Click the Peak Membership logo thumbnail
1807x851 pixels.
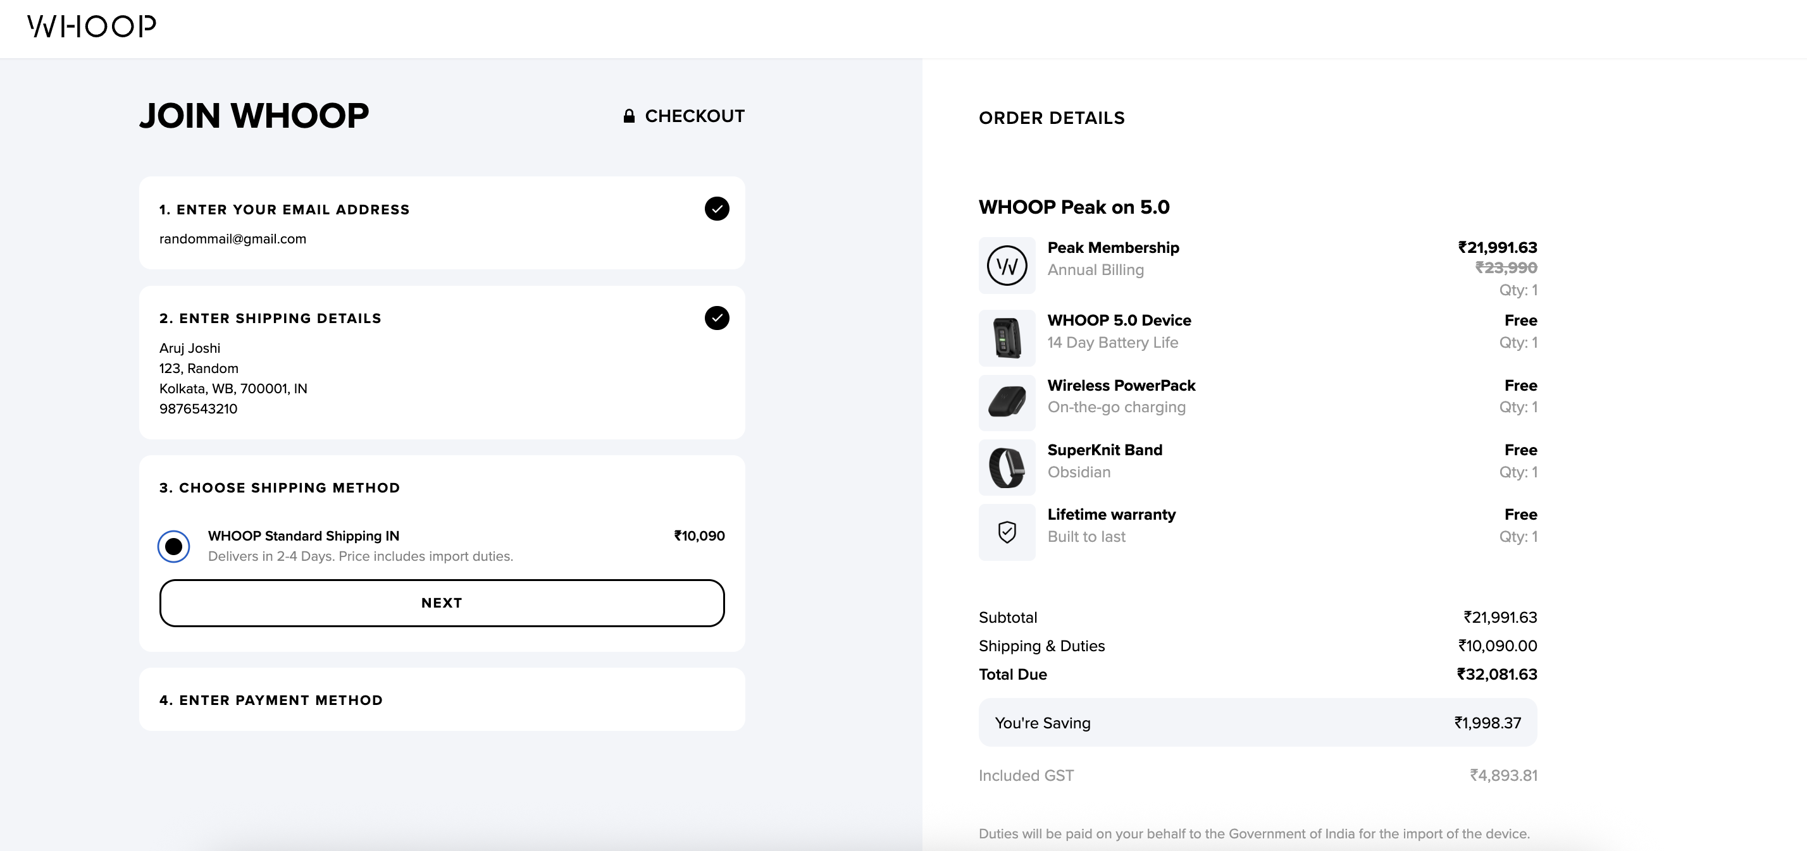tap(1007, 266)
